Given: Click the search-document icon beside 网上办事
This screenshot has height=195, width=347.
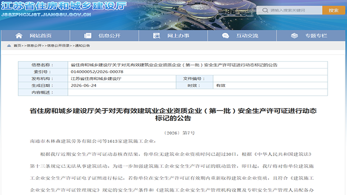Looking at the screenshot, I should click(157, 36).
